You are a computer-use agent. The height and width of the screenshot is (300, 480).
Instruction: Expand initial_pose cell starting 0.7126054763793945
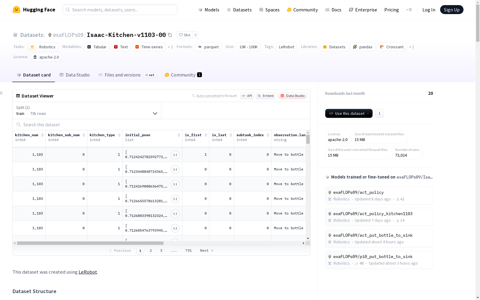point(175,228)
